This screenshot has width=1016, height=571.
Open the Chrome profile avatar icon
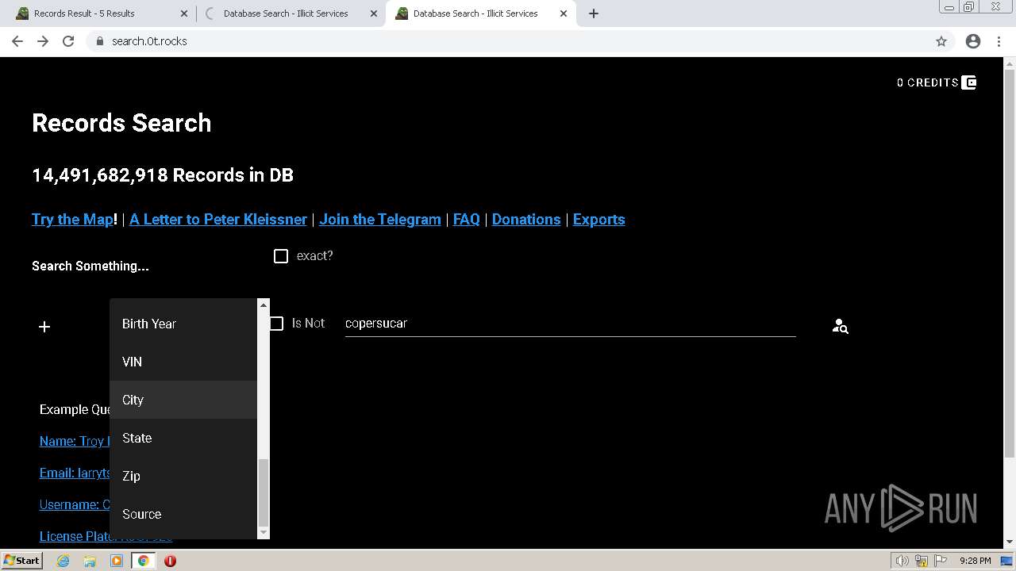pyautogui.click(x=973, y=41)
